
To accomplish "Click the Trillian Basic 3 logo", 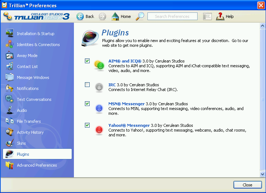I will click(x=36, y=16).
